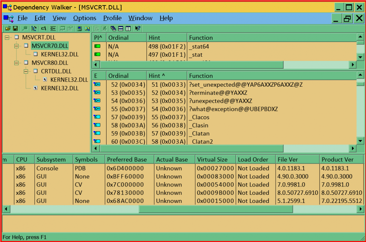Click the Context Help arrow-question icon
Image resolution: width=366 pixels, height=242 pixels.
tap(138, 29)
